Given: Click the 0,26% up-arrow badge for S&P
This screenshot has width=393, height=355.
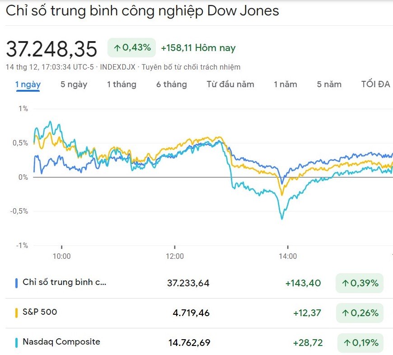Looking at the screenshot, I should click(x=359, y=313).
